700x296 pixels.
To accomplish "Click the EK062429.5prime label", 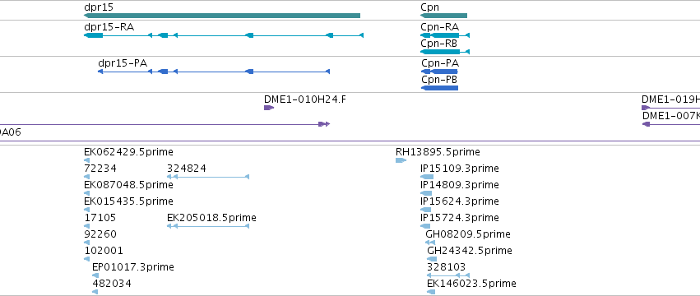I will [x=128, y=152].
